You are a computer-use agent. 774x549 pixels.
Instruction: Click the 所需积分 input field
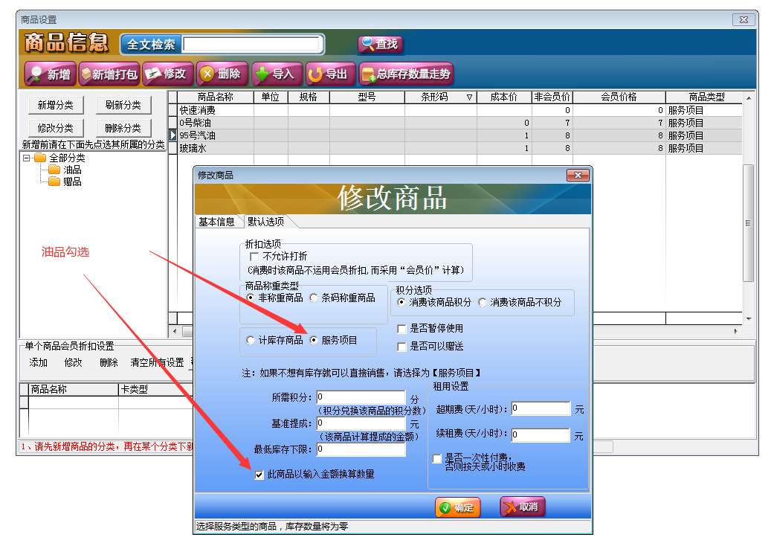pos(361,397)
